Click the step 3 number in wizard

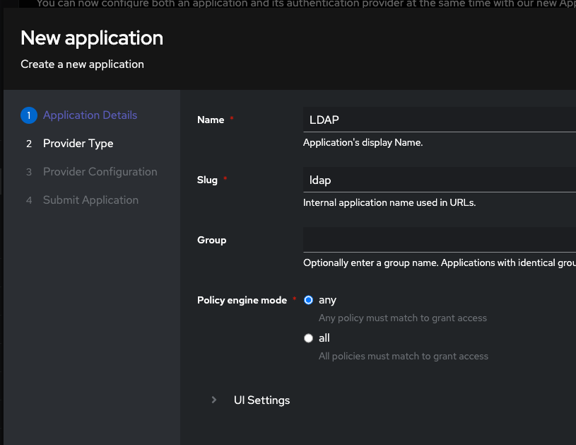click(29, 172)
